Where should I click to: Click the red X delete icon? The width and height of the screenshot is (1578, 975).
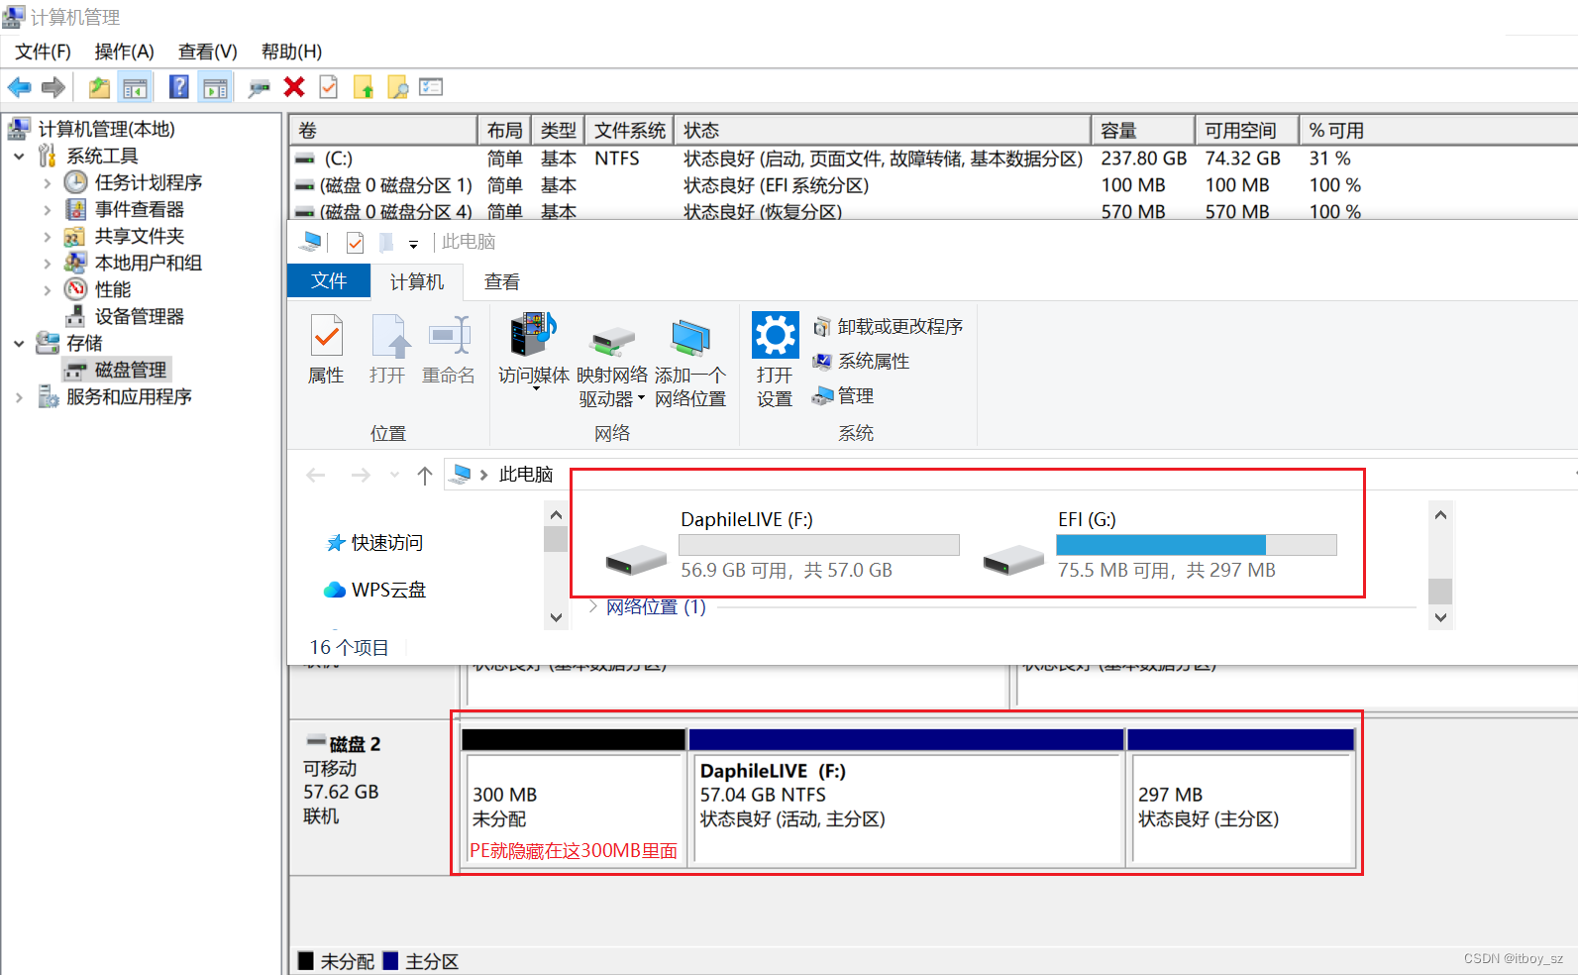pyautogui.click(x=293, y=87)
